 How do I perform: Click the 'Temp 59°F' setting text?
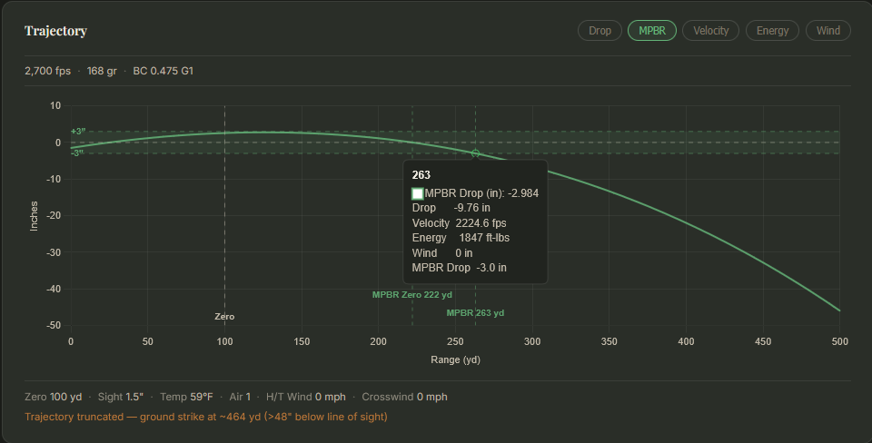[186, 397]
